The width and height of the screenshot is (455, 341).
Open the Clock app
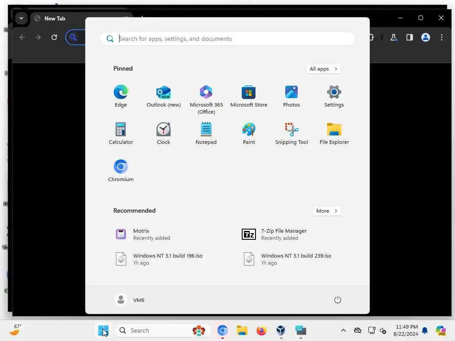[x=164, y=134]
